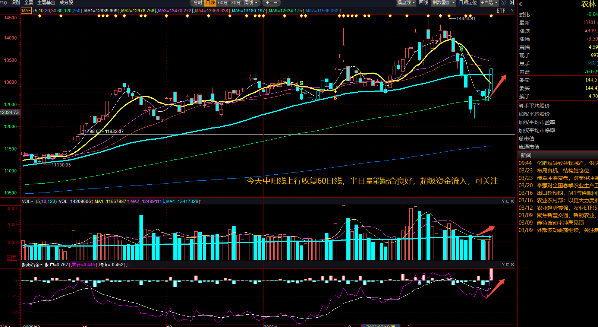The image size is (598, 327).
Task: Zoom out chart with minus button
Action: 276,3
